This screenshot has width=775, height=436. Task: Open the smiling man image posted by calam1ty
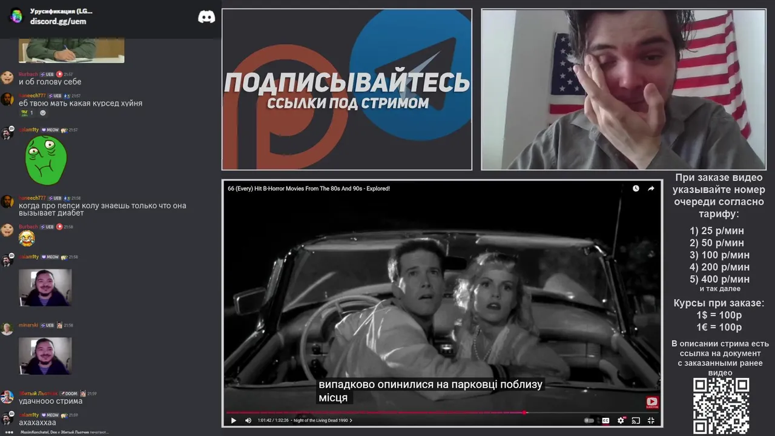tap(45, 288)
